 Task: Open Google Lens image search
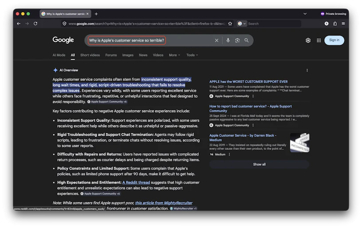tap(237, 40)
